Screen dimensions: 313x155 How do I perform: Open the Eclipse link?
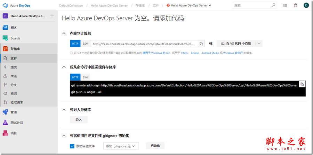tap(195, 53)
